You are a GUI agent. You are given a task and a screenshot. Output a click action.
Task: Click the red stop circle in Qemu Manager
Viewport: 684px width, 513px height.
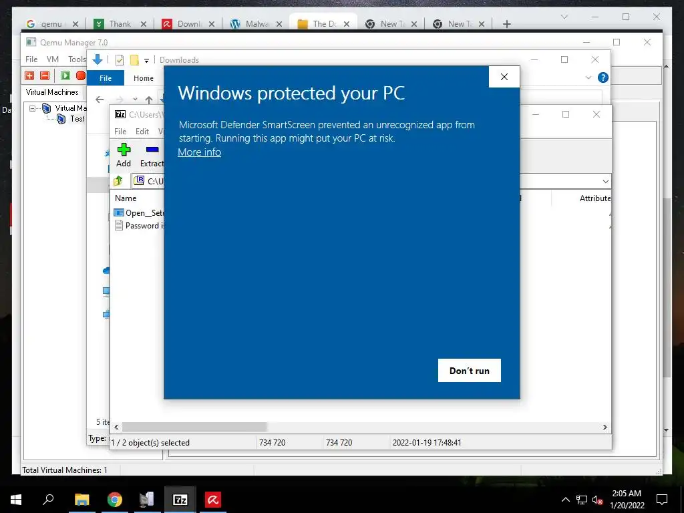81,75
